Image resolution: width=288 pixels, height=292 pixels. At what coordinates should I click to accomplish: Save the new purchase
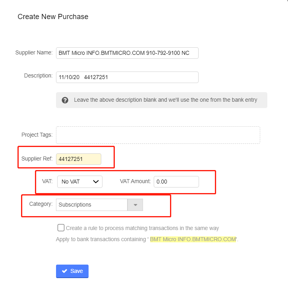point(72,271)
